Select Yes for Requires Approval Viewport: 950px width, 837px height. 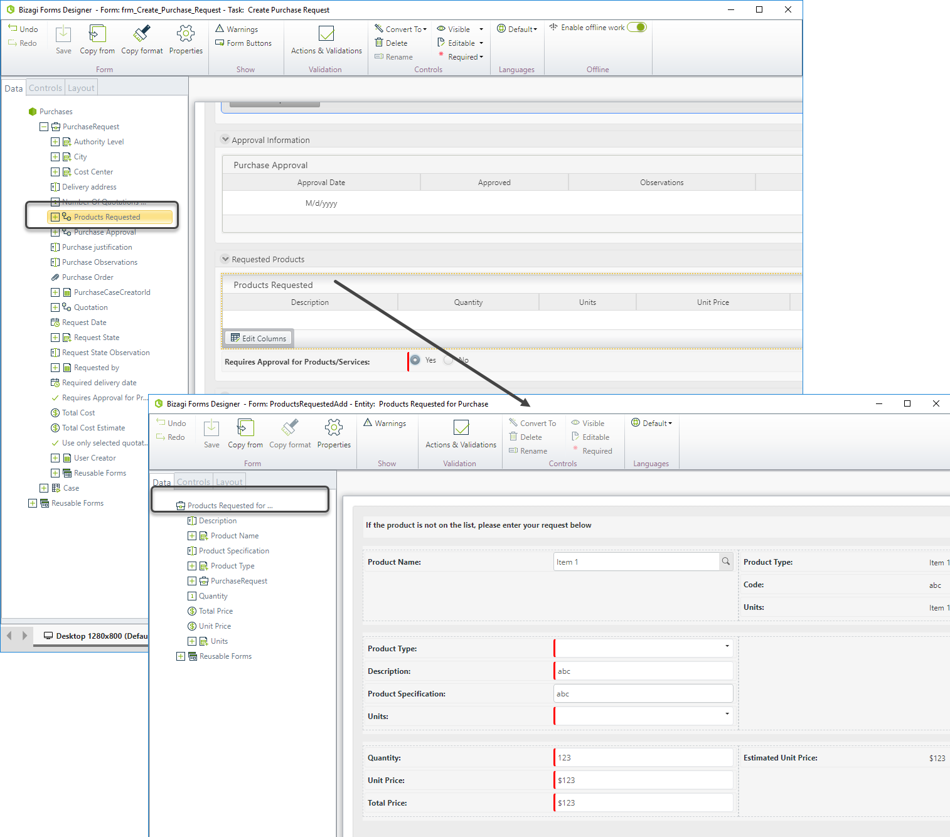(x=415, y=360)
